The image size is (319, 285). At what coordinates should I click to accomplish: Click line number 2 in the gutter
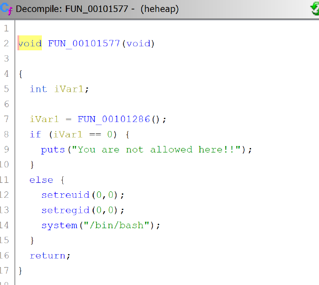pos(6,43)
